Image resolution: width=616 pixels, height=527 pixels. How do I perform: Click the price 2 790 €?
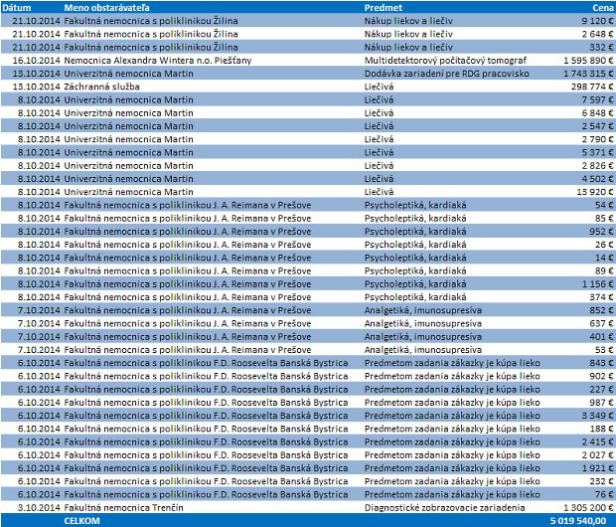pyautogui.click(x=597, y=139)
